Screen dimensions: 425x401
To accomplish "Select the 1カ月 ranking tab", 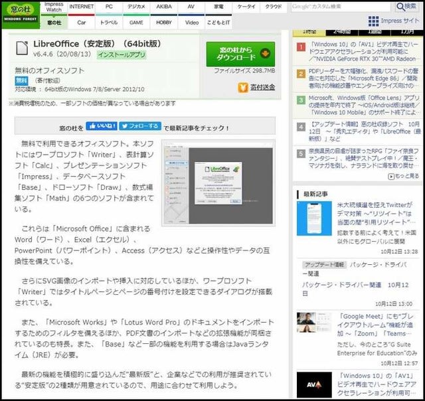I will point(407,33).
